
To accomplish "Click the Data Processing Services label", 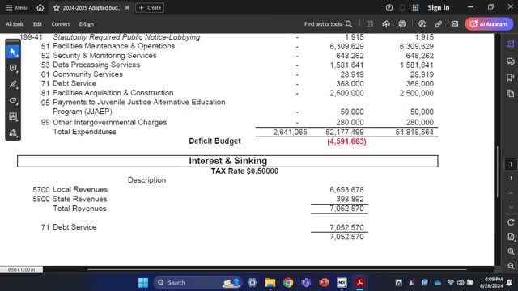I will [96, 65].
